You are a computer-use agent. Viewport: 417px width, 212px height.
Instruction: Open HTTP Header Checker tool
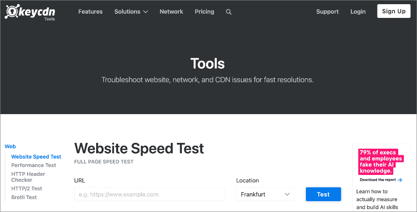(28, 177)
